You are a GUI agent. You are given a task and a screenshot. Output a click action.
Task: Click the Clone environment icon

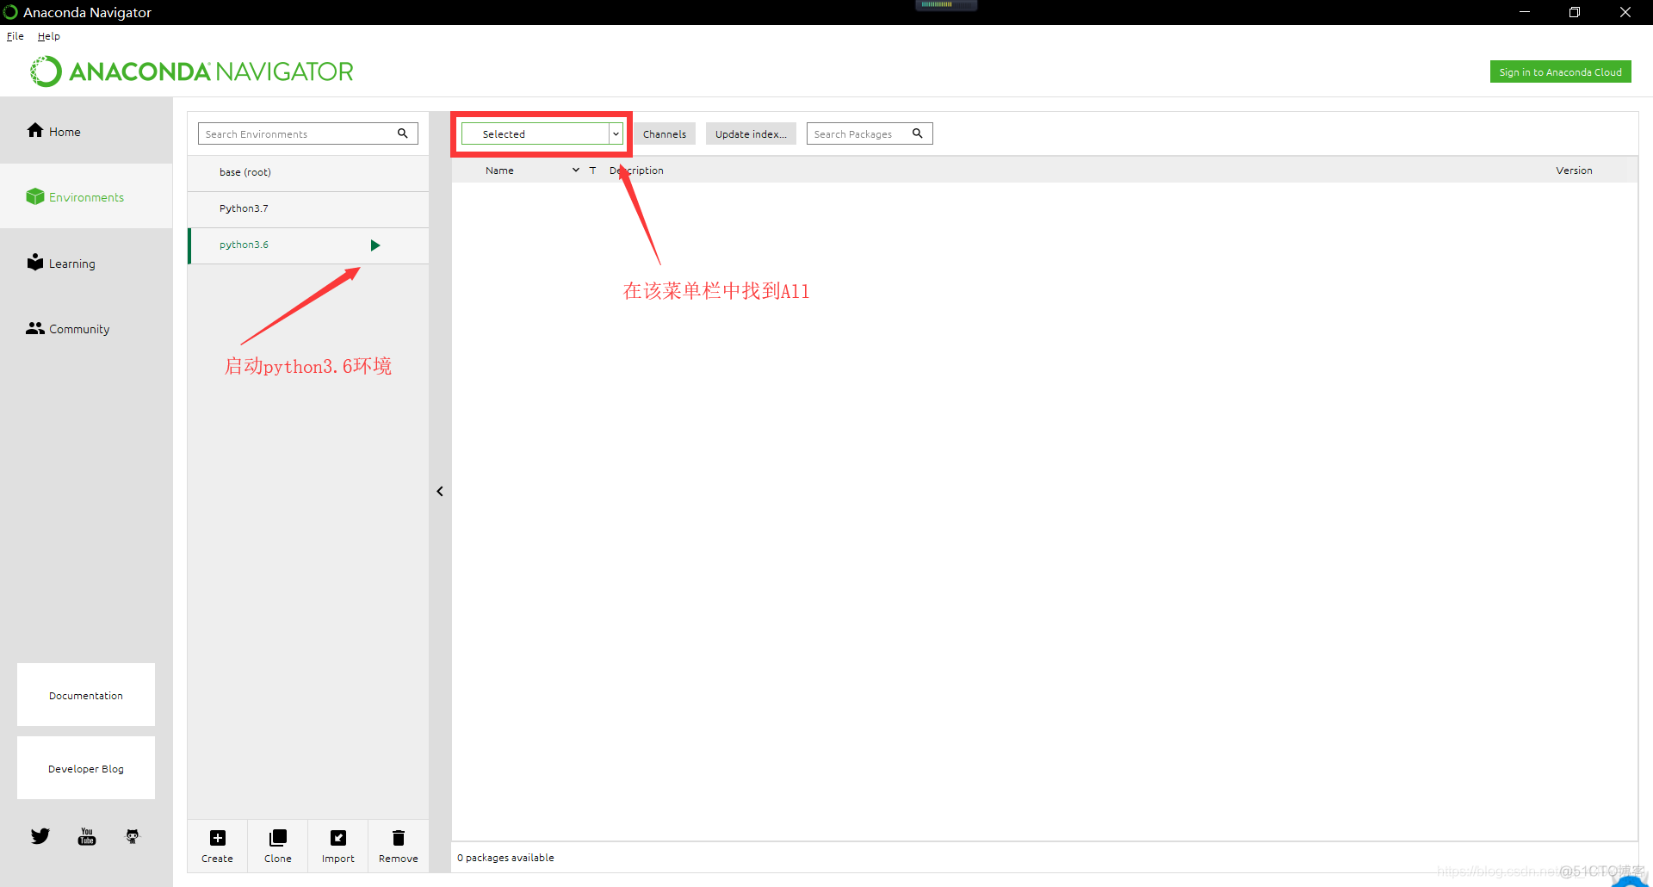click(x=278, y=838)
